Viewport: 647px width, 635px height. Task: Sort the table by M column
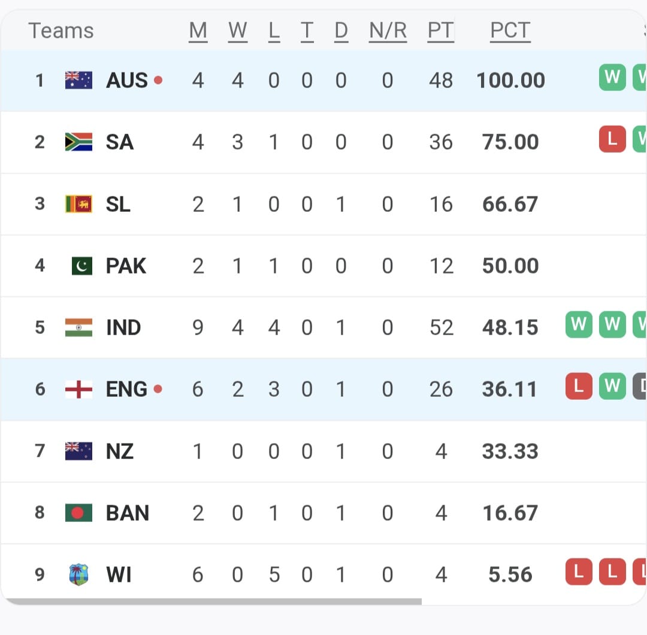coord(198,30)
